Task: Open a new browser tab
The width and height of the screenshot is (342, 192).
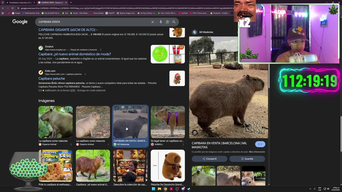Action: point(71,2)
